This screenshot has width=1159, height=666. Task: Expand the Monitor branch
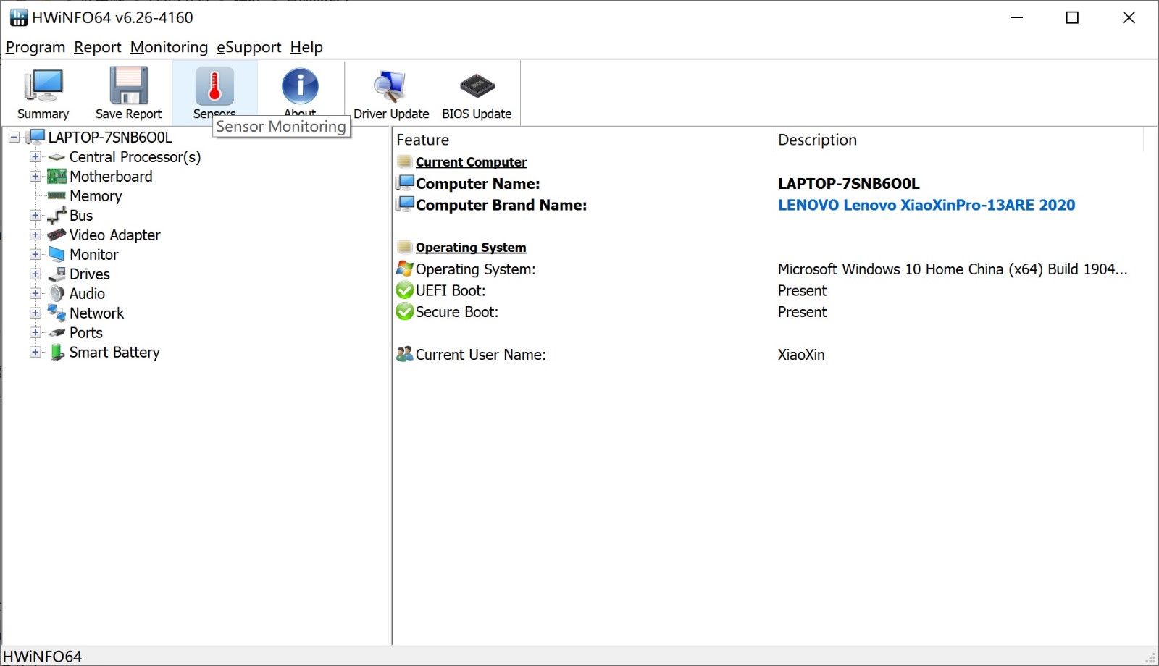coord(35,255)
